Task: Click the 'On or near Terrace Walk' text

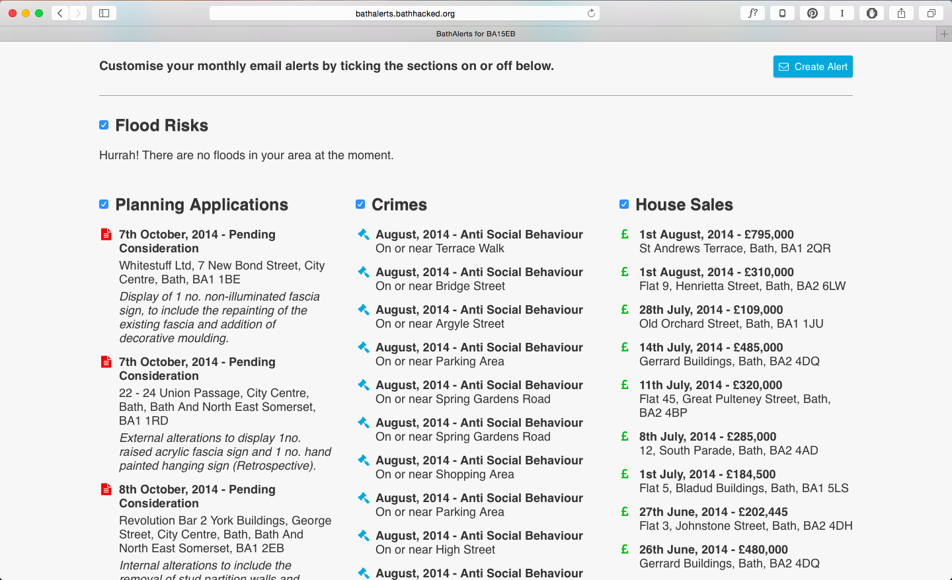Action: 440,248
